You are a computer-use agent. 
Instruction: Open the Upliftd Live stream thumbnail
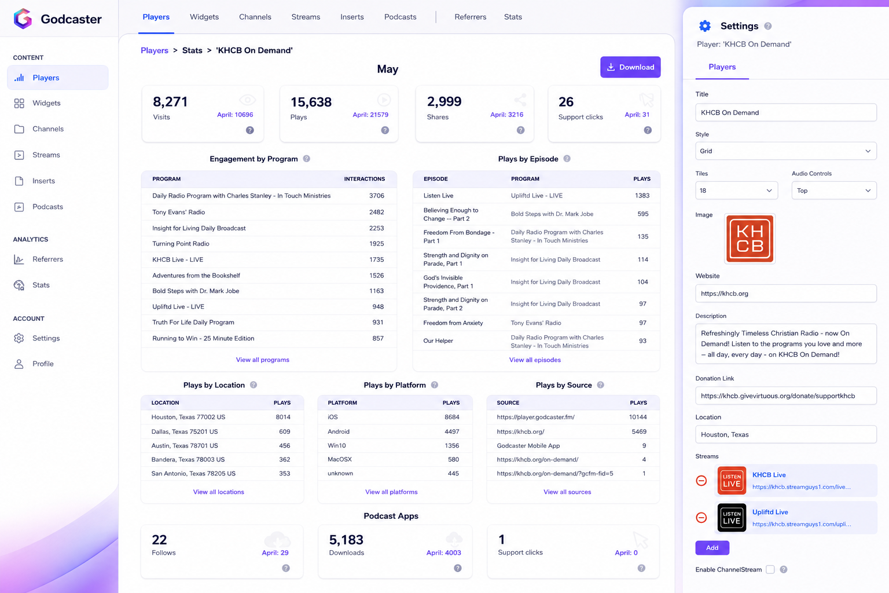pos(732,518)
